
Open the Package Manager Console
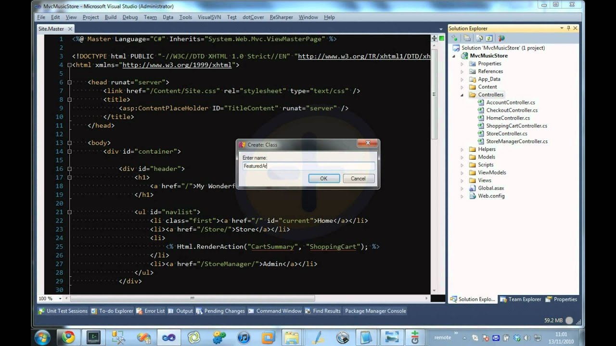click(375, 311)
